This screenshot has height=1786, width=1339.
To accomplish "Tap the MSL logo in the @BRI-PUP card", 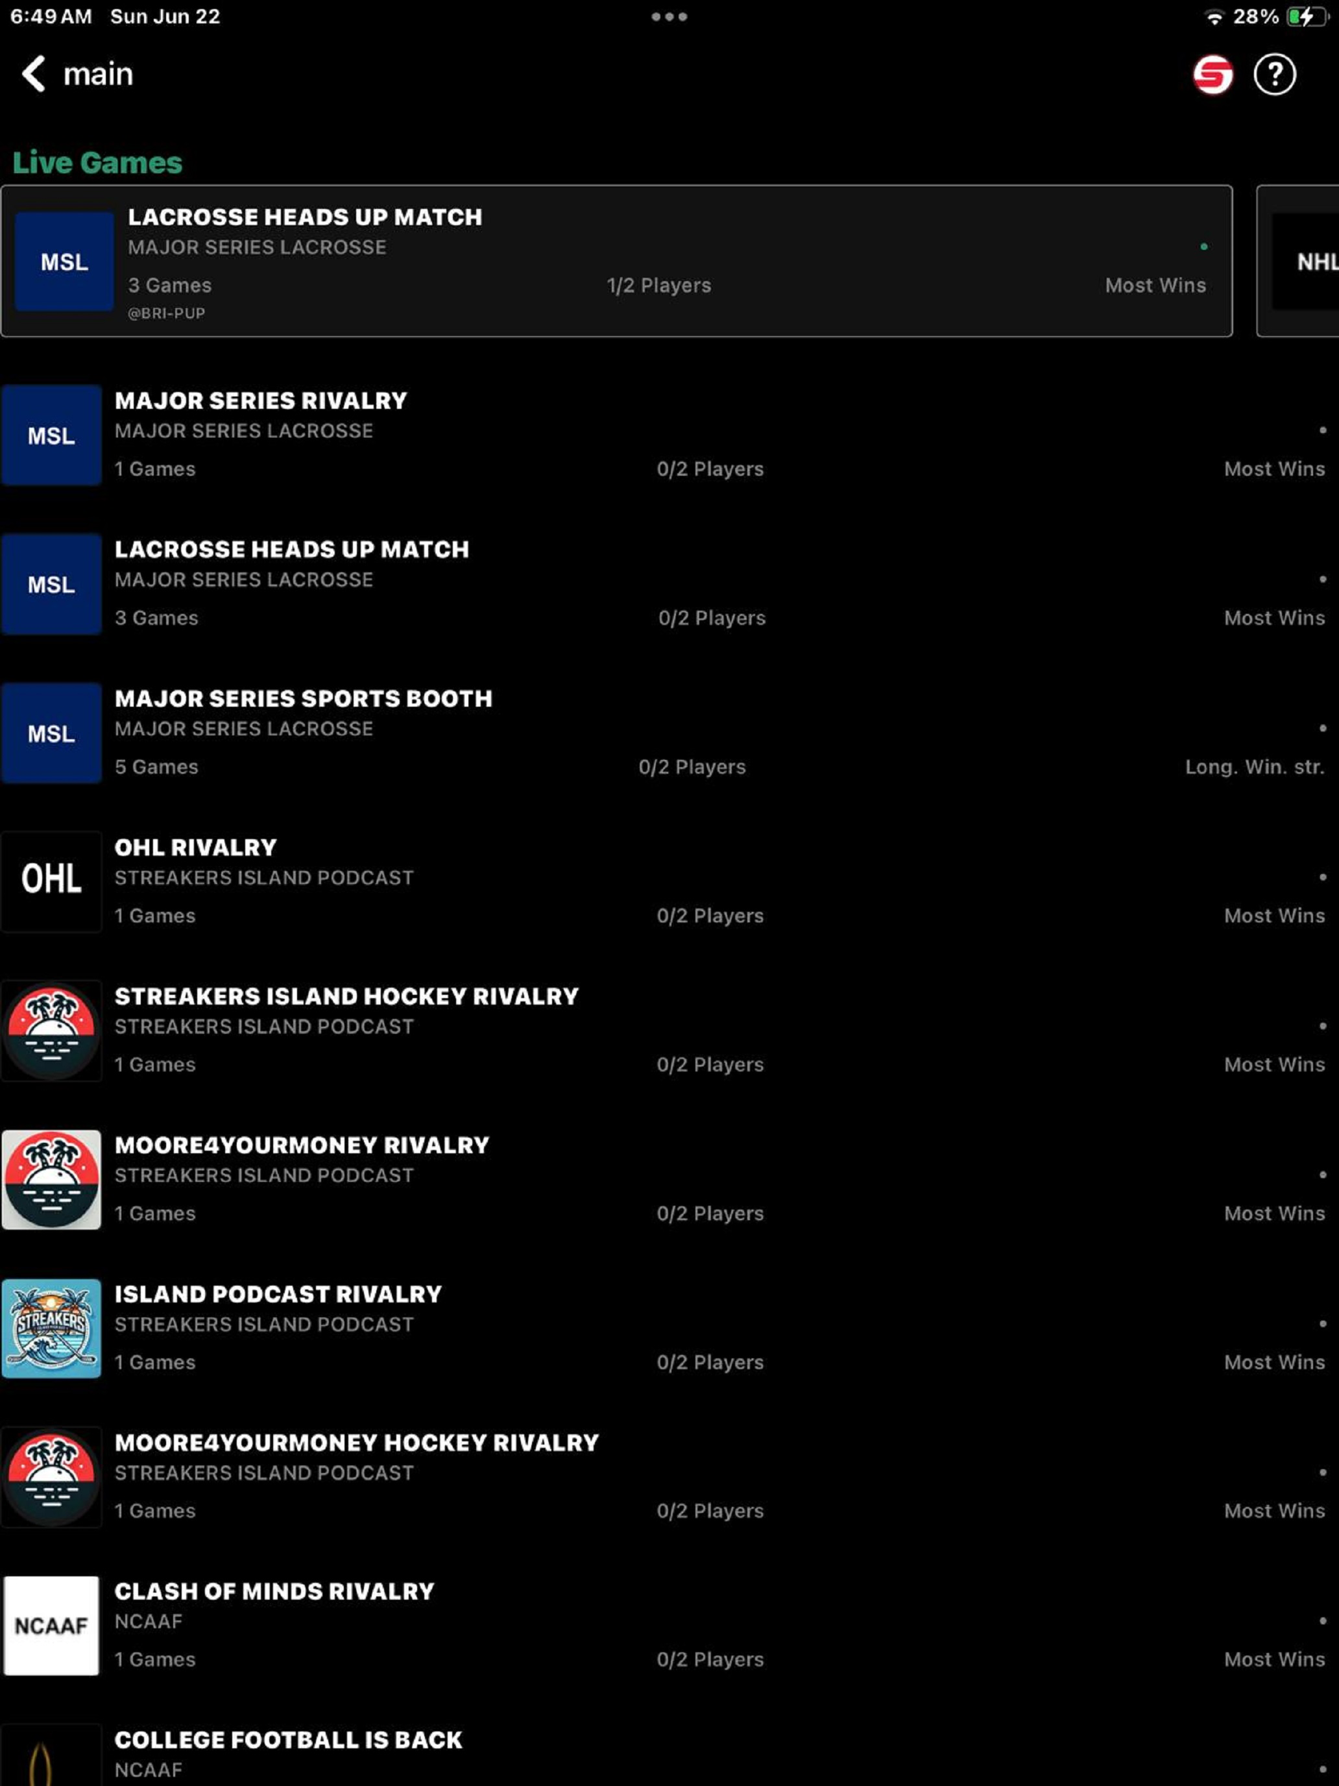I will click(x=65, y=262).
